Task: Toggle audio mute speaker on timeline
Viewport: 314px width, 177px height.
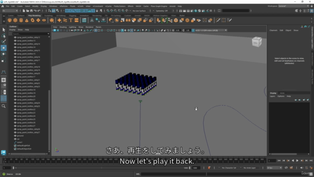Action: pos(302,168)
